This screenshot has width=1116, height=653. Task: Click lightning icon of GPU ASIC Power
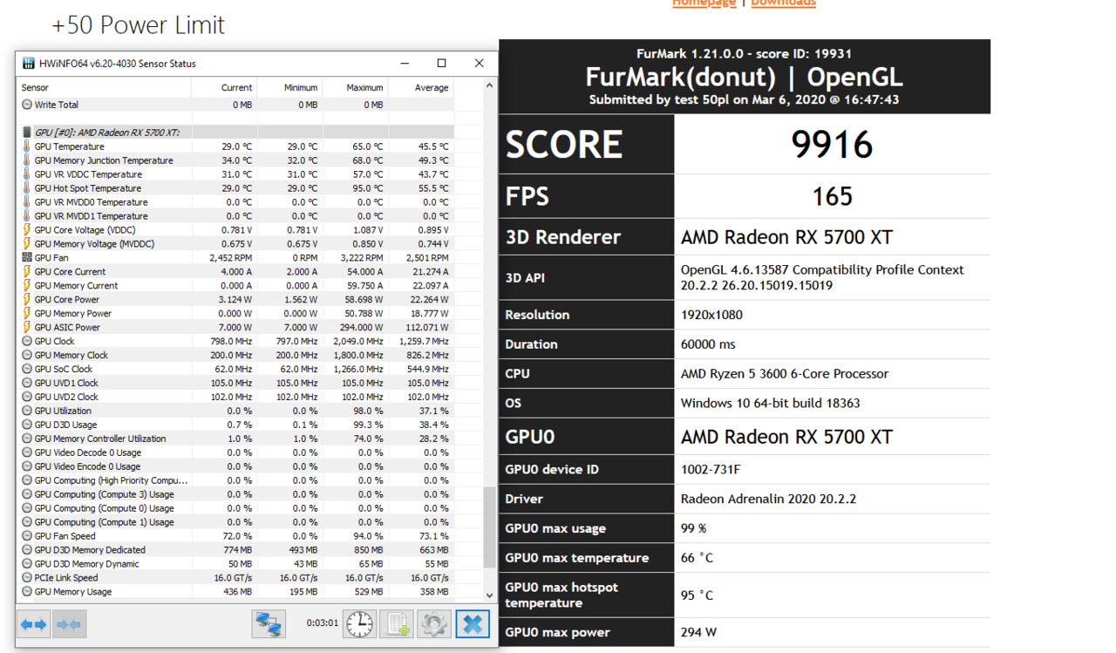point(27,328)
